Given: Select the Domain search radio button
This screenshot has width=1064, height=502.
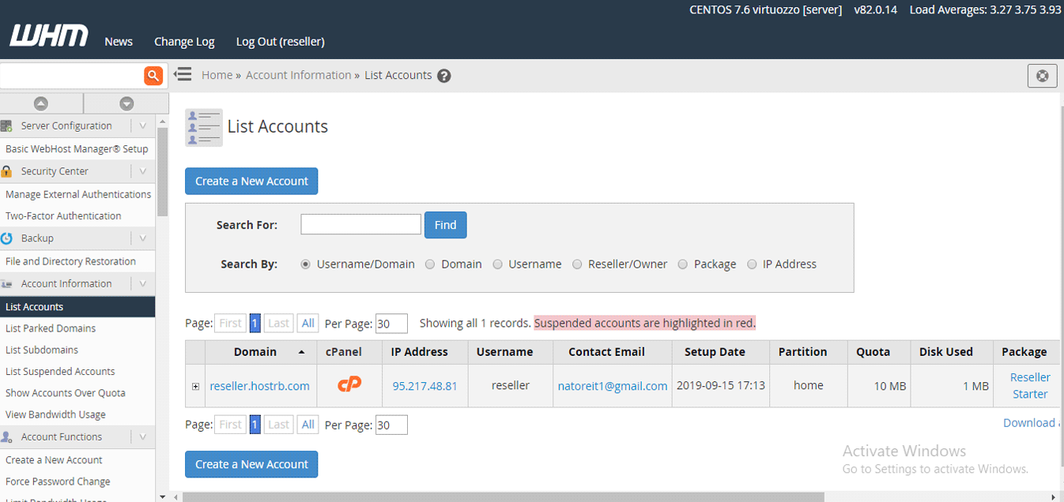Looking at the screenshot, I should click(430, 264).
